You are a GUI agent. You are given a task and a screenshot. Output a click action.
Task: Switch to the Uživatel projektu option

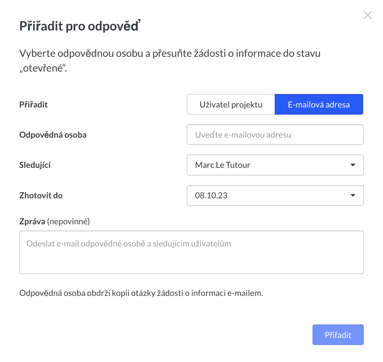tap(231, 105)
